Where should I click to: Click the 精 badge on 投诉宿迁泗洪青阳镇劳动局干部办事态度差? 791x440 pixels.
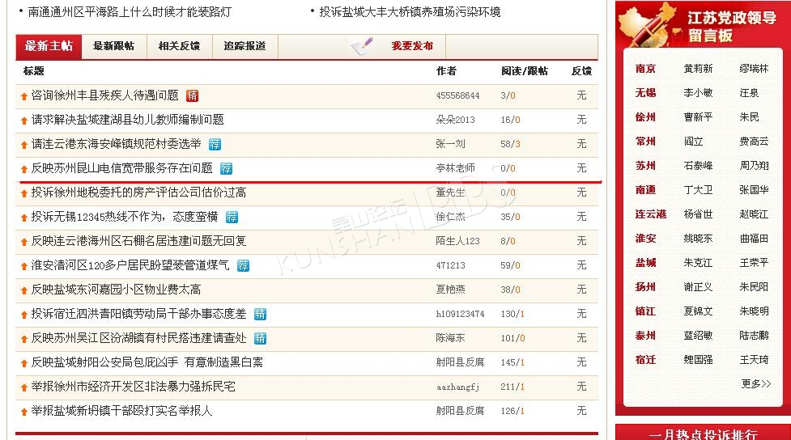tap(261, 314)
